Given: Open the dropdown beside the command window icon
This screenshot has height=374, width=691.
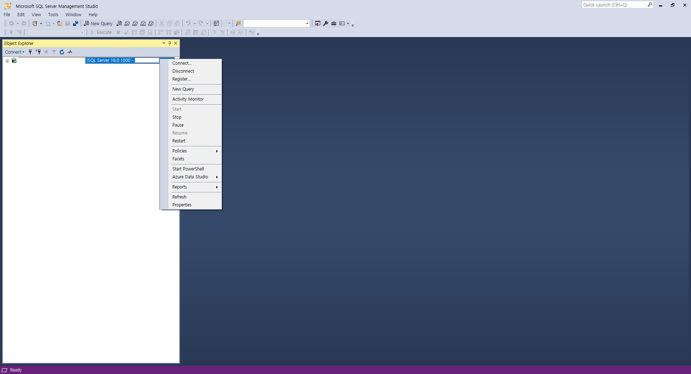Looking at the screenshot, I should [x=348, y=23].
